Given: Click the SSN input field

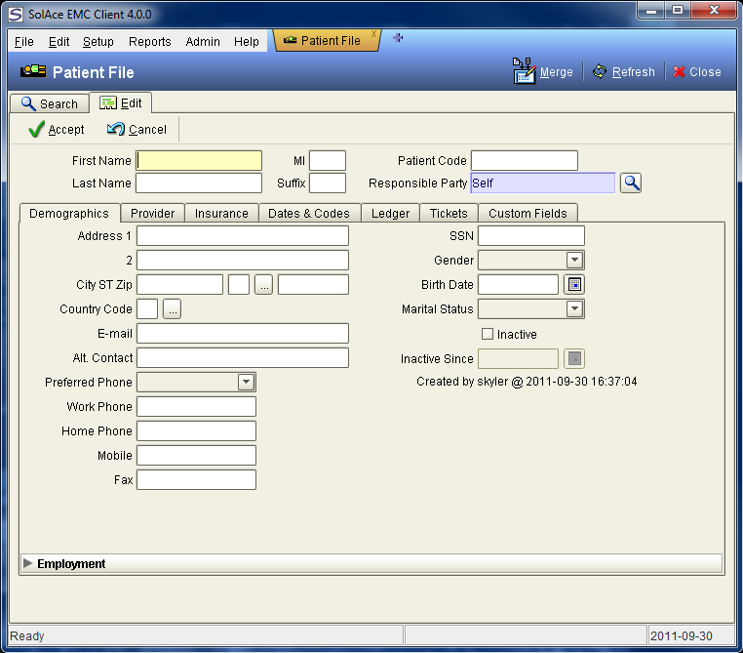Looking at the screenshot, I should pos(530,236).
